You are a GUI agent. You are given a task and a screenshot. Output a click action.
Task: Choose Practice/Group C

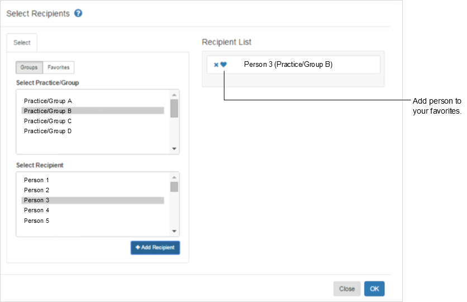(48, 121)
